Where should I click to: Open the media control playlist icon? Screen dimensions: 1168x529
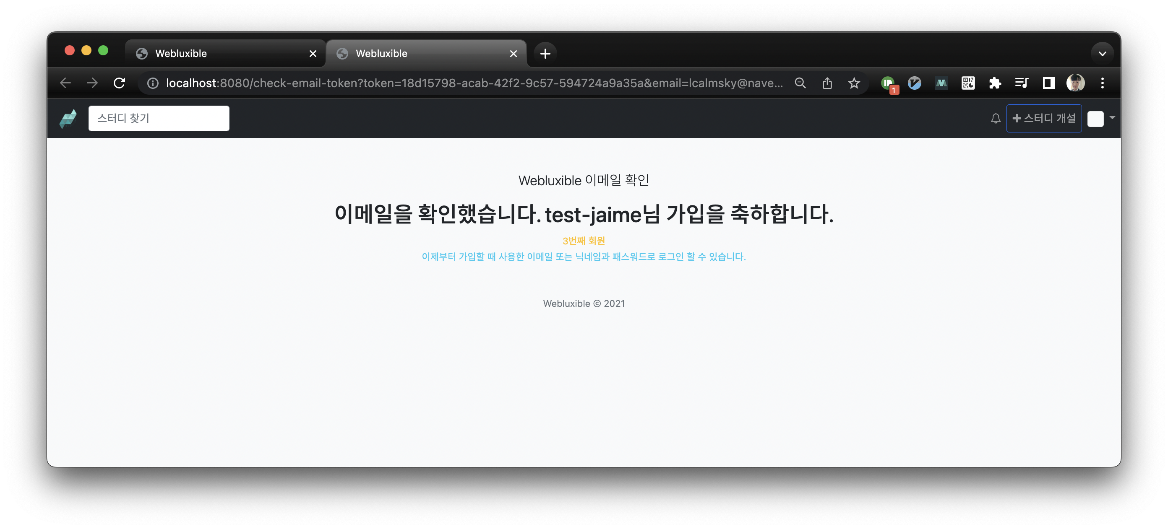click(1022, 83)
